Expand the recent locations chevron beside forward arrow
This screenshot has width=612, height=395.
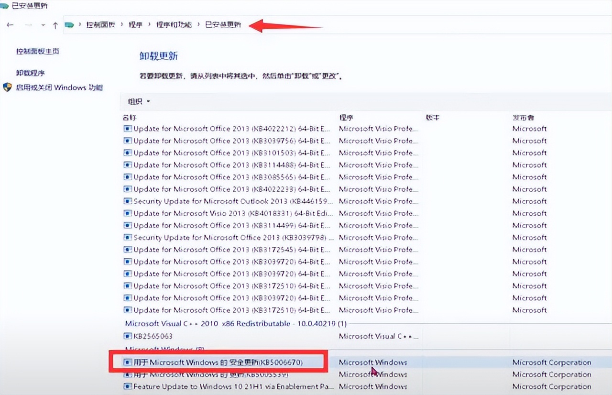(43, 25)
